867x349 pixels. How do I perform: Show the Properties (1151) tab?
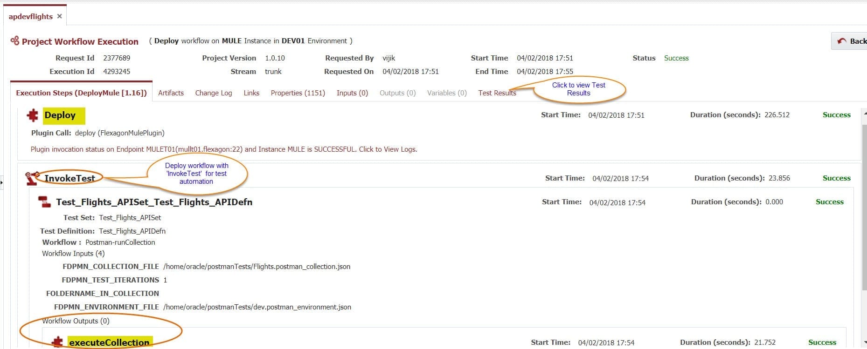[298, 93]
